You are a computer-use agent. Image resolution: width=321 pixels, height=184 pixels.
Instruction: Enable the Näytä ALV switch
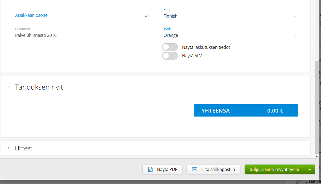170,56
